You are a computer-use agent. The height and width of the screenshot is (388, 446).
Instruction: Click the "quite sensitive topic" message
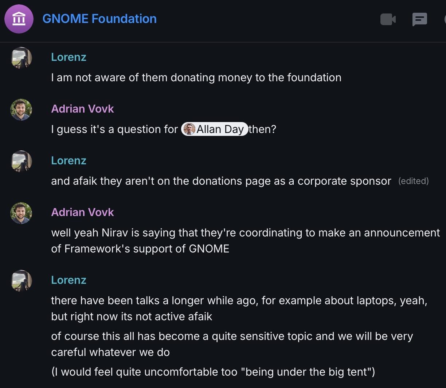[x=232, y=344]
